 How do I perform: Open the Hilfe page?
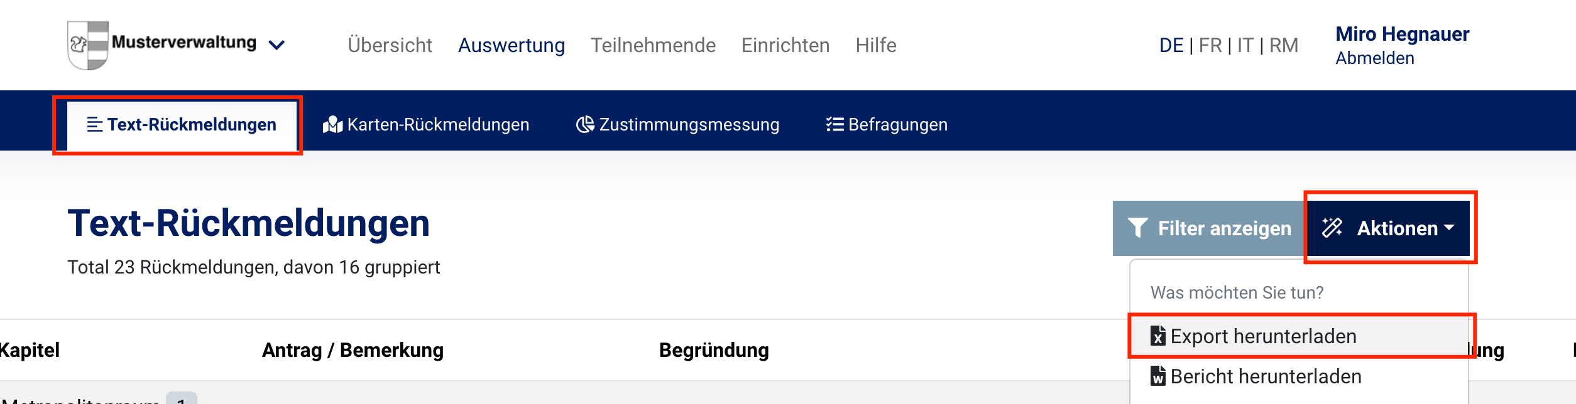coord(876,45)
